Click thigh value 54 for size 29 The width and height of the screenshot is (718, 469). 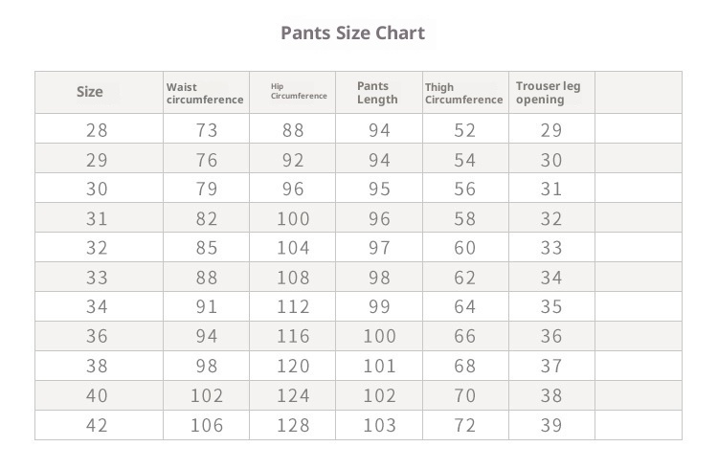coord(464,160)
